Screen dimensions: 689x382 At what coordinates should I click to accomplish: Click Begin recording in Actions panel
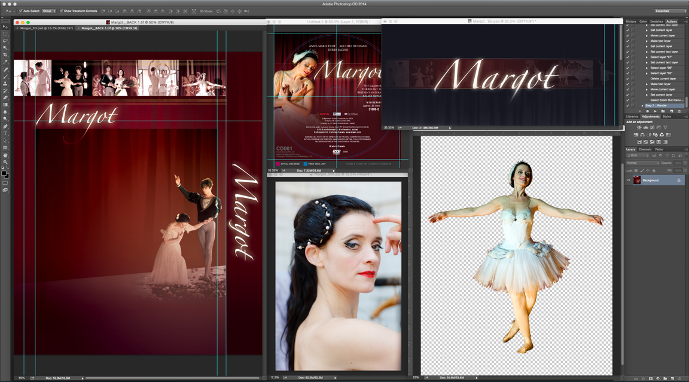point(648,111)
